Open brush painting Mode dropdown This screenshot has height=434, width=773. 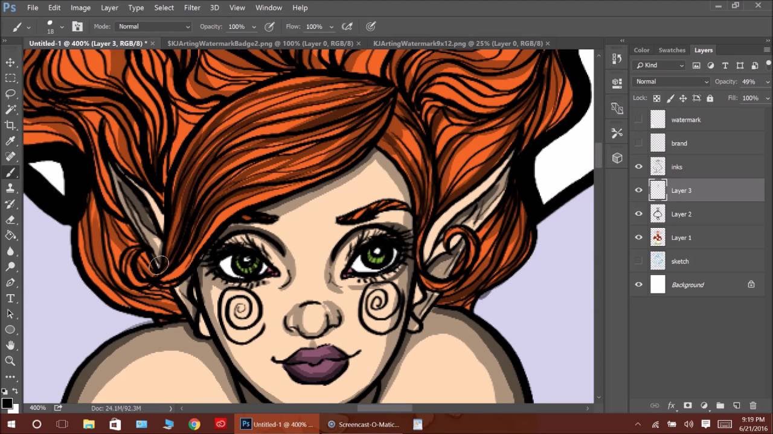point(154,27)
